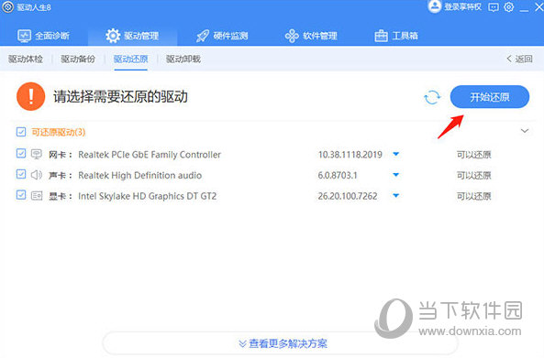The image size is (544, 358).
Task: Select the 驱动还原 sub-tab
Action: point(131,59)
